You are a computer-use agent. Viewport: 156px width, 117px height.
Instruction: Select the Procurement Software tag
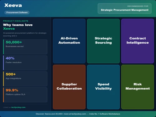[x=17, y=12]
